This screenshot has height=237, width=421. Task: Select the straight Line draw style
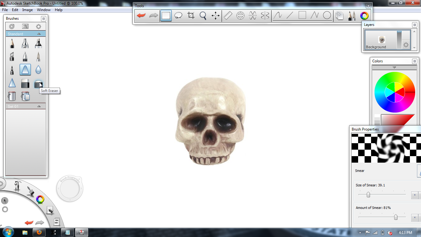[290, 15]
